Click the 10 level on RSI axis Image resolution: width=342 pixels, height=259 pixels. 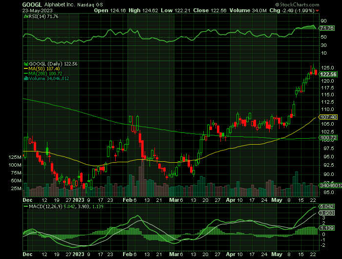pos(323,53)
